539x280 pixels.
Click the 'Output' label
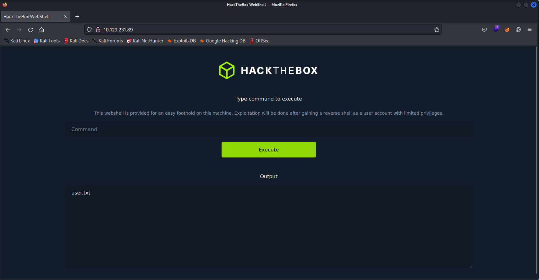[x=269, y=176]
